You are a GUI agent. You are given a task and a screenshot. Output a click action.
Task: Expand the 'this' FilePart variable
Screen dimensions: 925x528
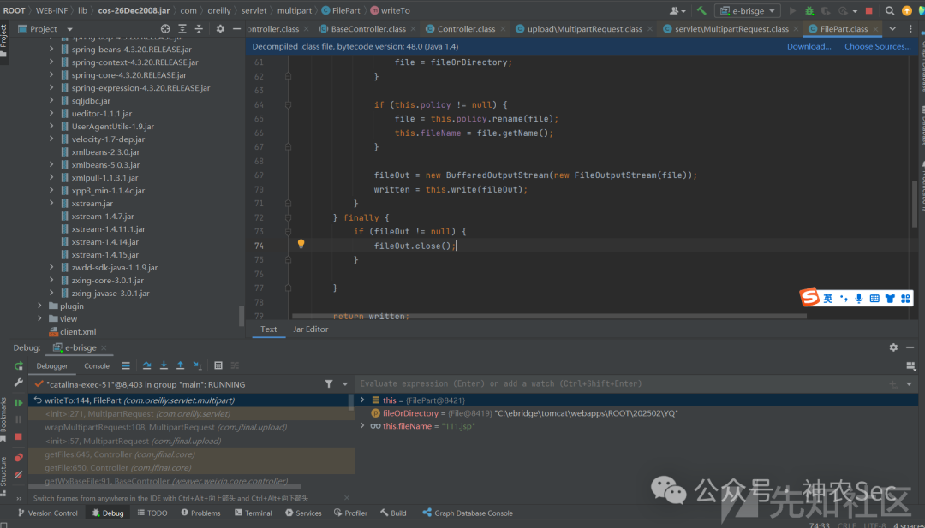pos(362,400)
